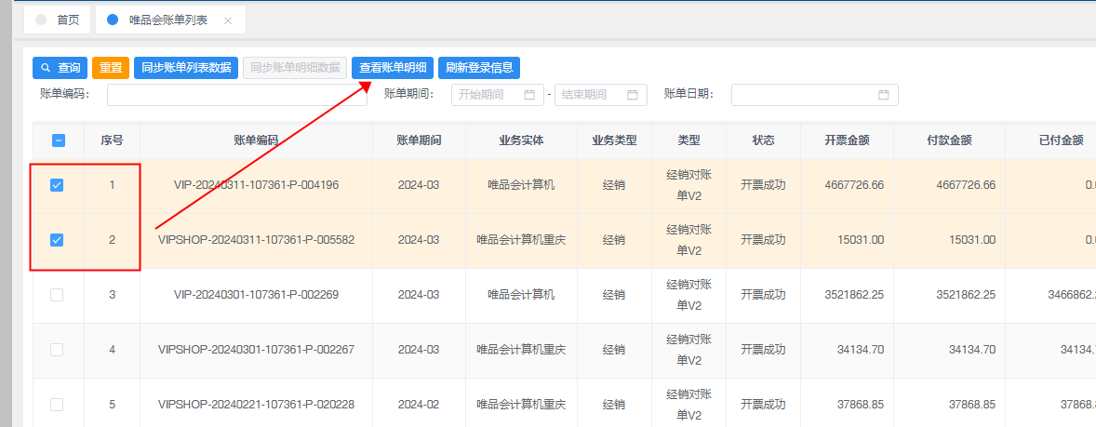Tick the checkbox for row 4
Viewport: 1096px width, 427px height.
click(57, 350)
